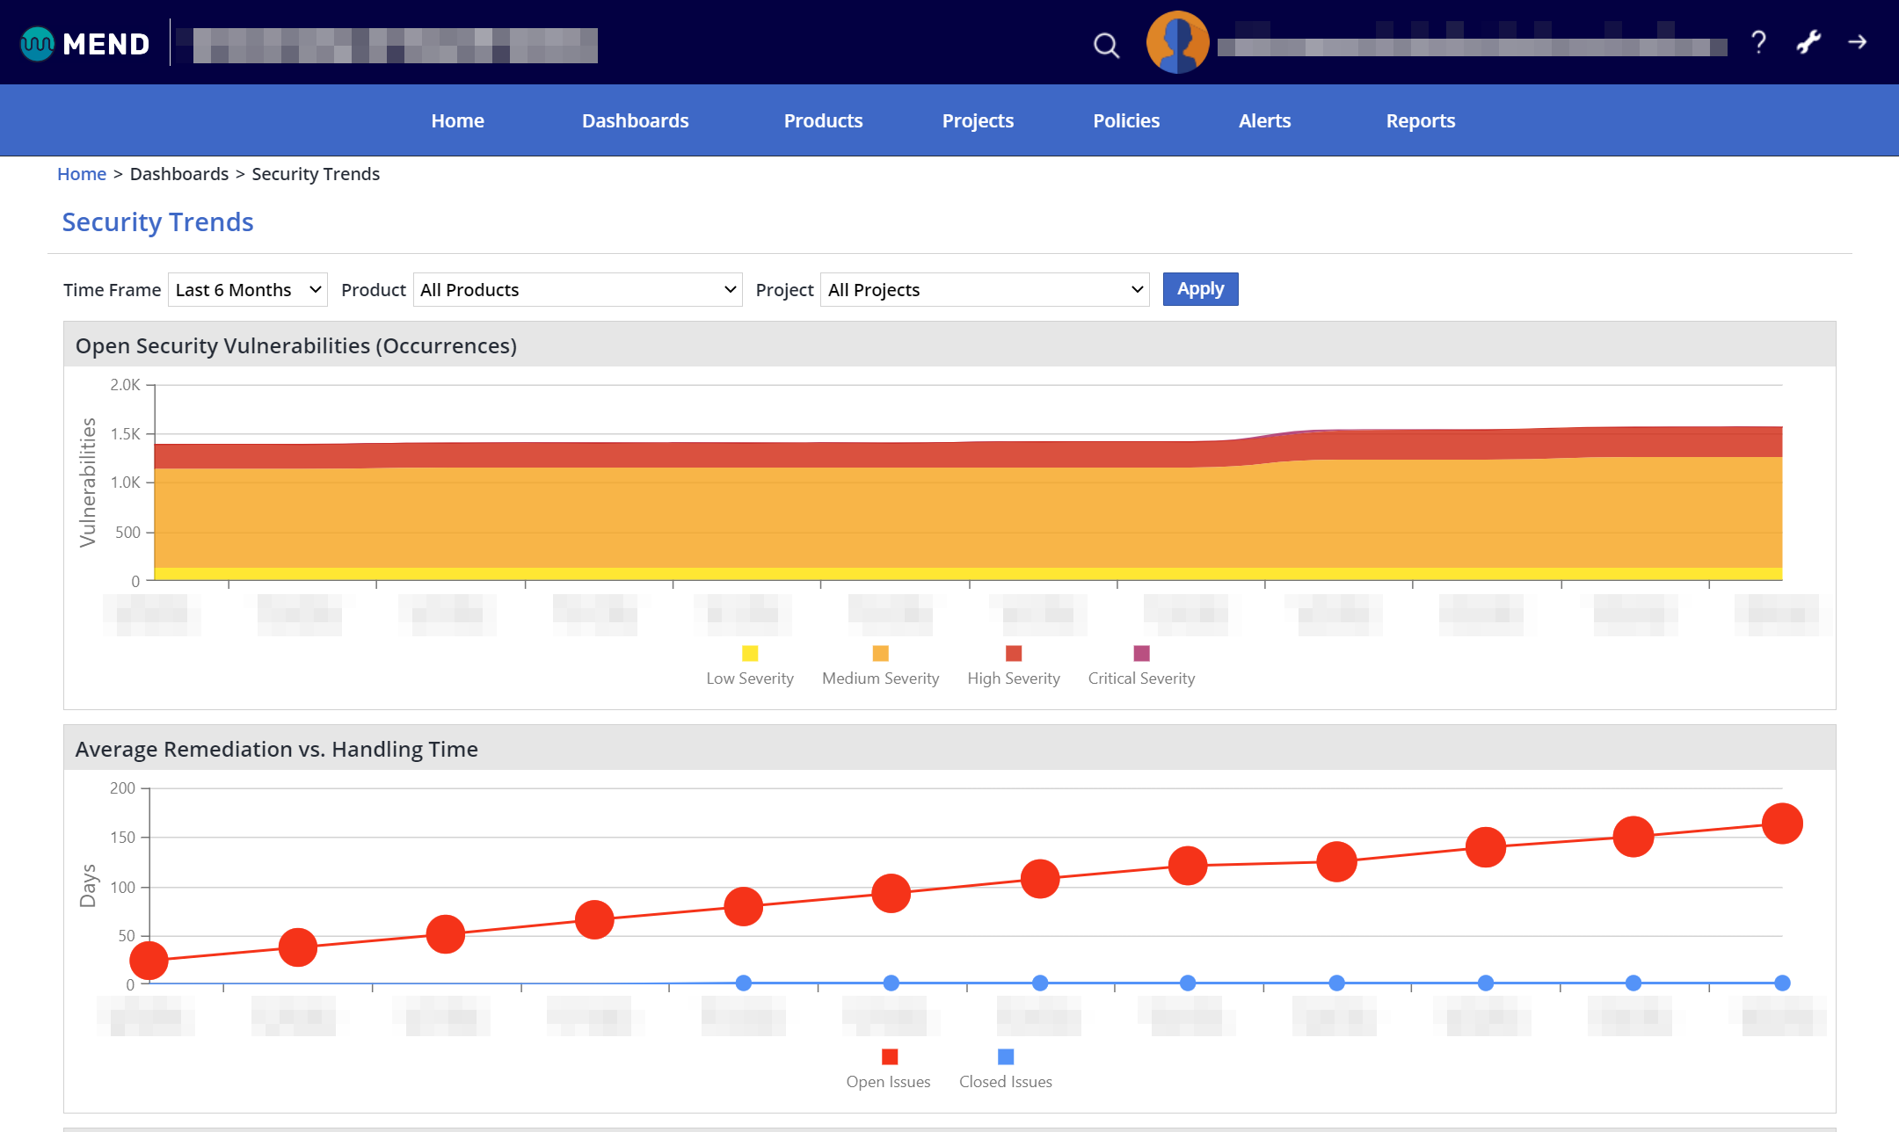Open the Dashboards menu
This screenshot has width=1899, height=1132.
[635, 120]
